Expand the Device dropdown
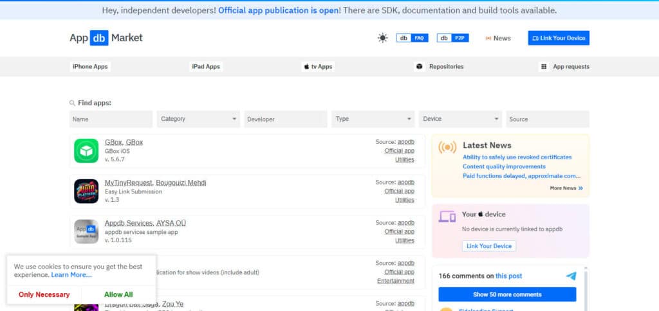Screen dimensions: 659x311 [461, 120]
